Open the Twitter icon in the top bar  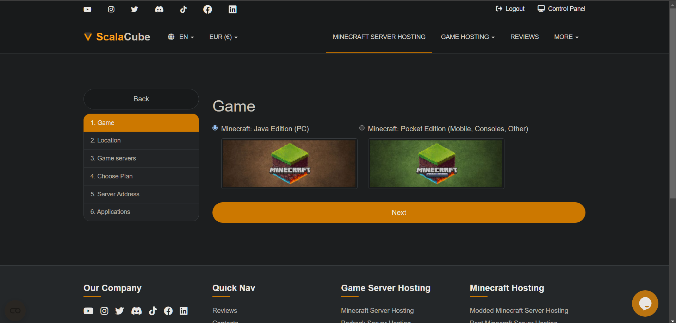pyautogui.click(x=135, y=9)
